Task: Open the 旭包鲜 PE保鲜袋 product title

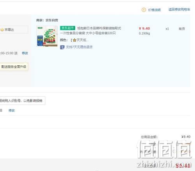Action: point(90,31)
